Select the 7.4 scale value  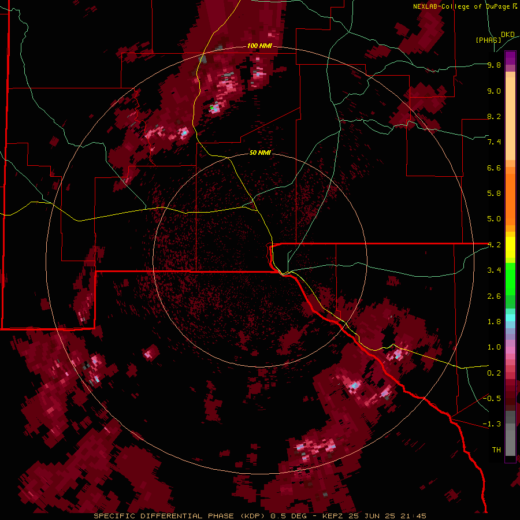(494, 142)
